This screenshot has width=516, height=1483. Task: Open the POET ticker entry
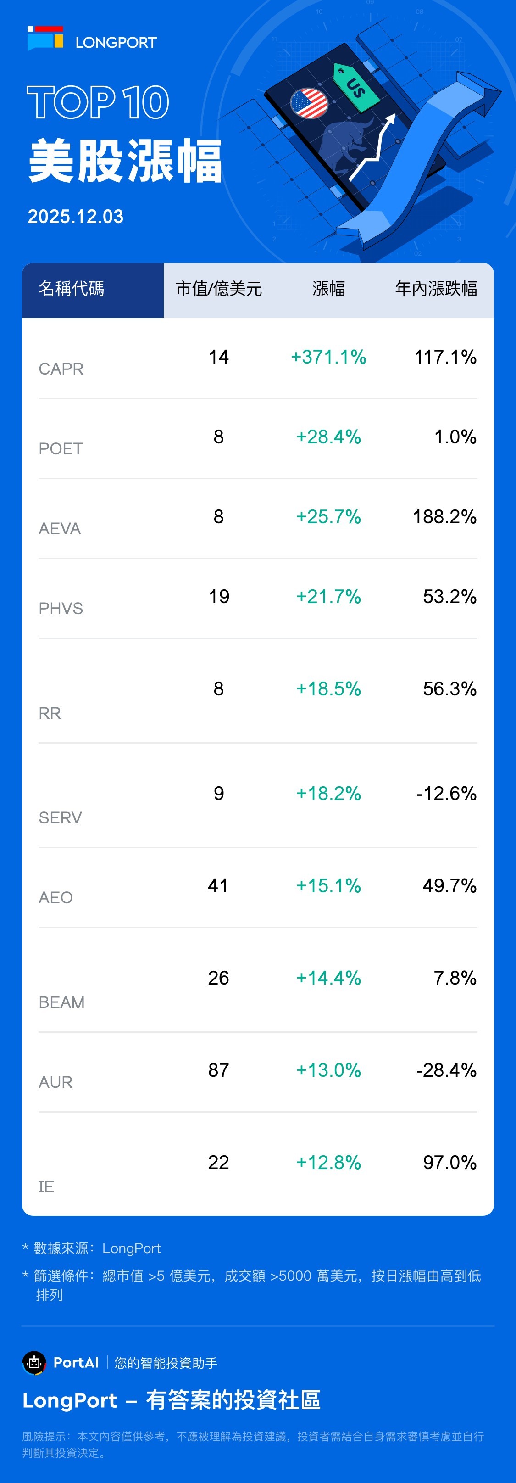(x=61, y=449)
